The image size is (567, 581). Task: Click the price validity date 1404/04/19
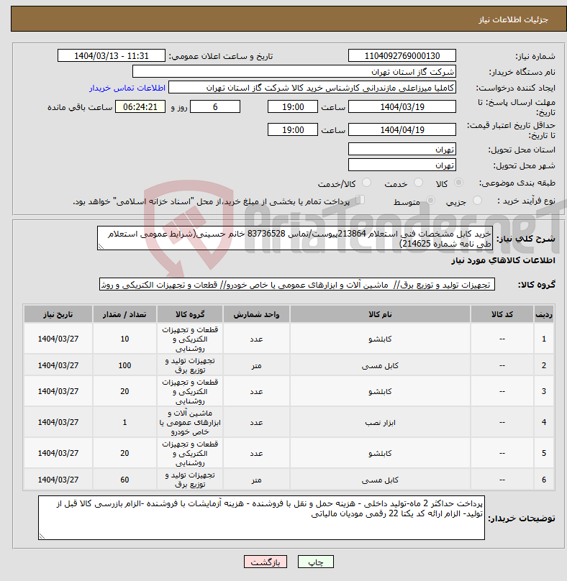(x=402, y=130)
